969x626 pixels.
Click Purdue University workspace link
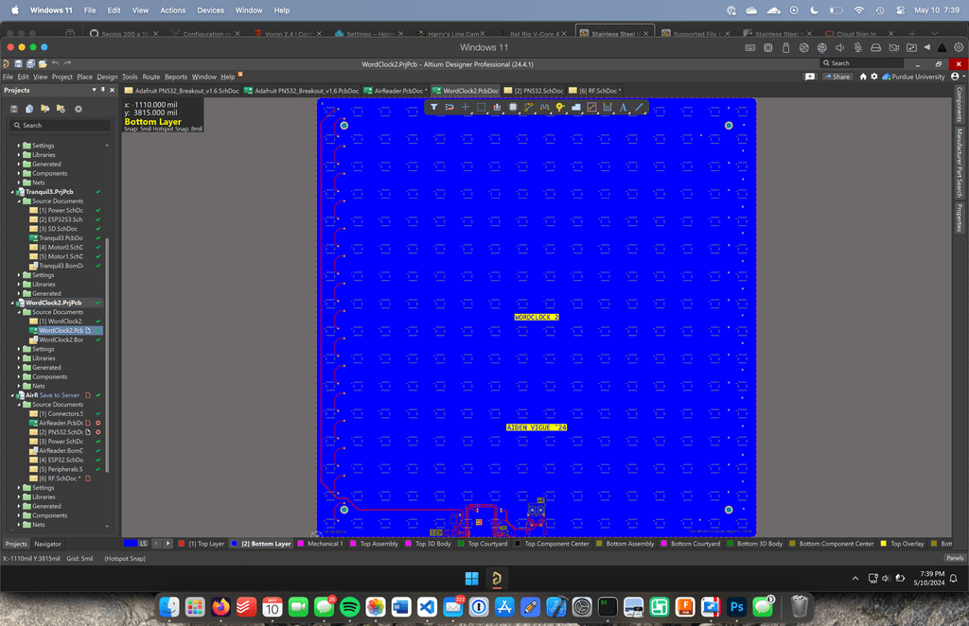(914, 77)
